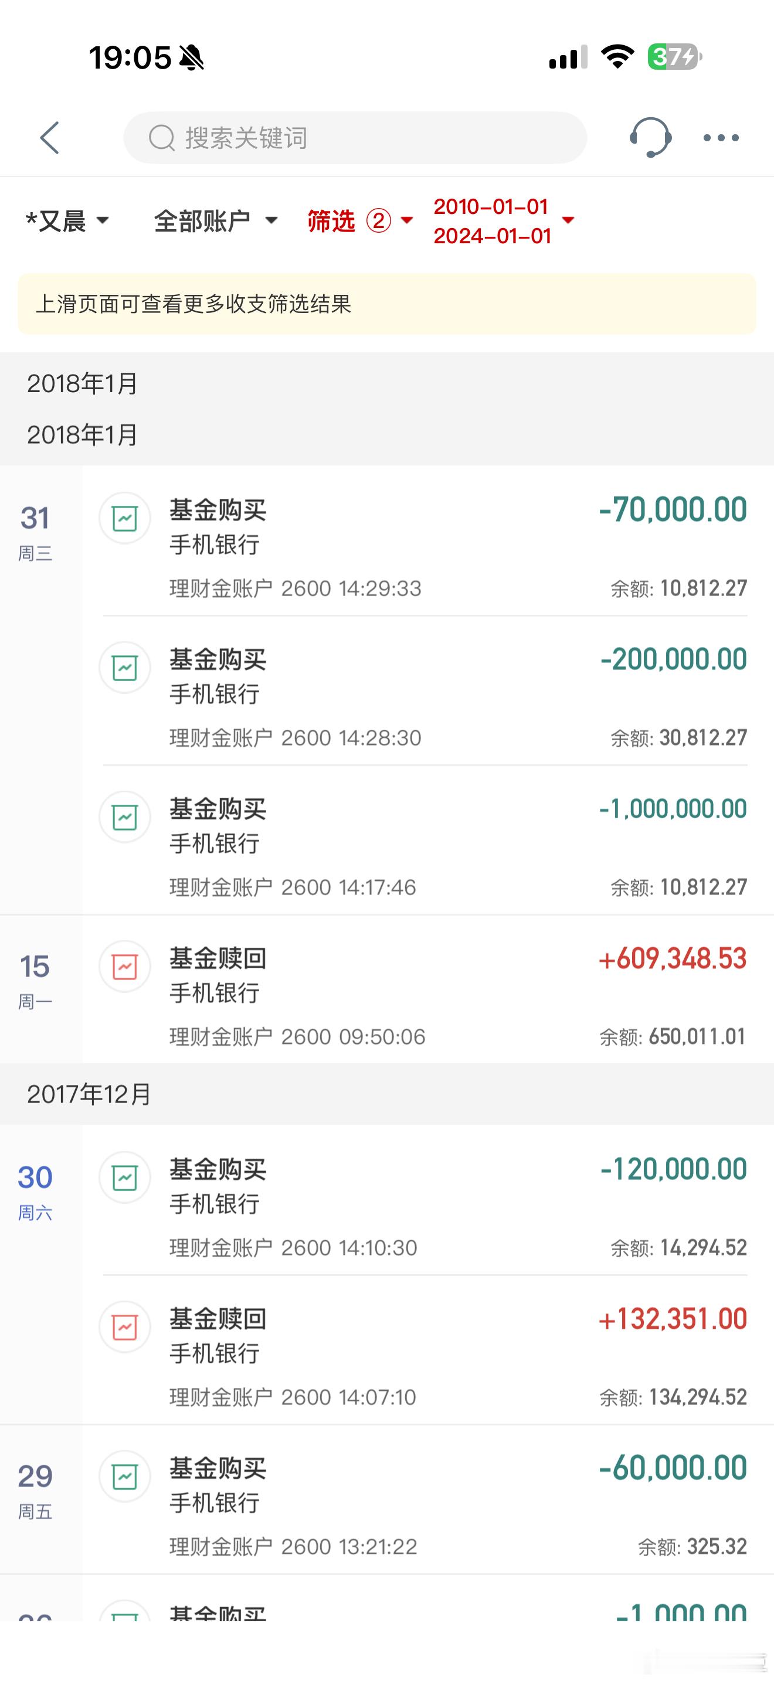The height and width of the screenshot is (1681, 774).
Task: Select the 2017年12月 month header
Action: click(x=89, y=1094)
